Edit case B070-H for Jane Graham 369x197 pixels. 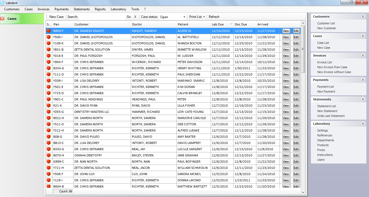click(296, 155)
